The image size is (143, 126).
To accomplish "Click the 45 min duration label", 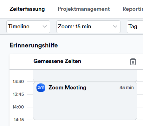I will [127, 87].
